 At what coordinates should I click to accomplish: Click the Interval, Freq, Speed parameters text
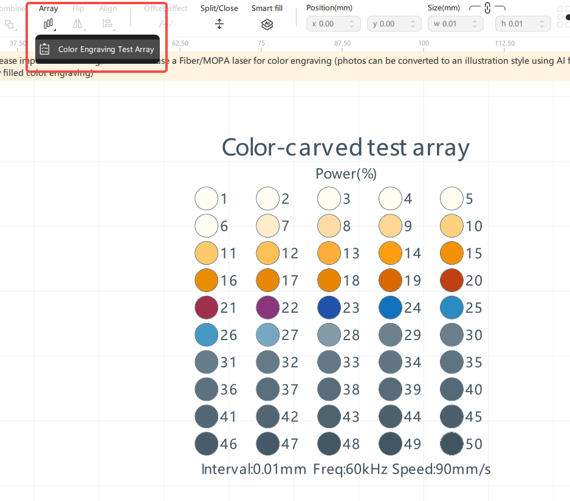coord(346,469)
